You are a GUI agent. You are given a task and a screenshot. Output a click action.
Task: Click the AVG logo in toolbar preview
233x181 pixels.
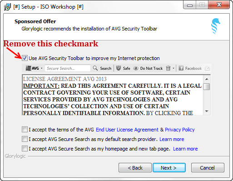tap(32, 68)
